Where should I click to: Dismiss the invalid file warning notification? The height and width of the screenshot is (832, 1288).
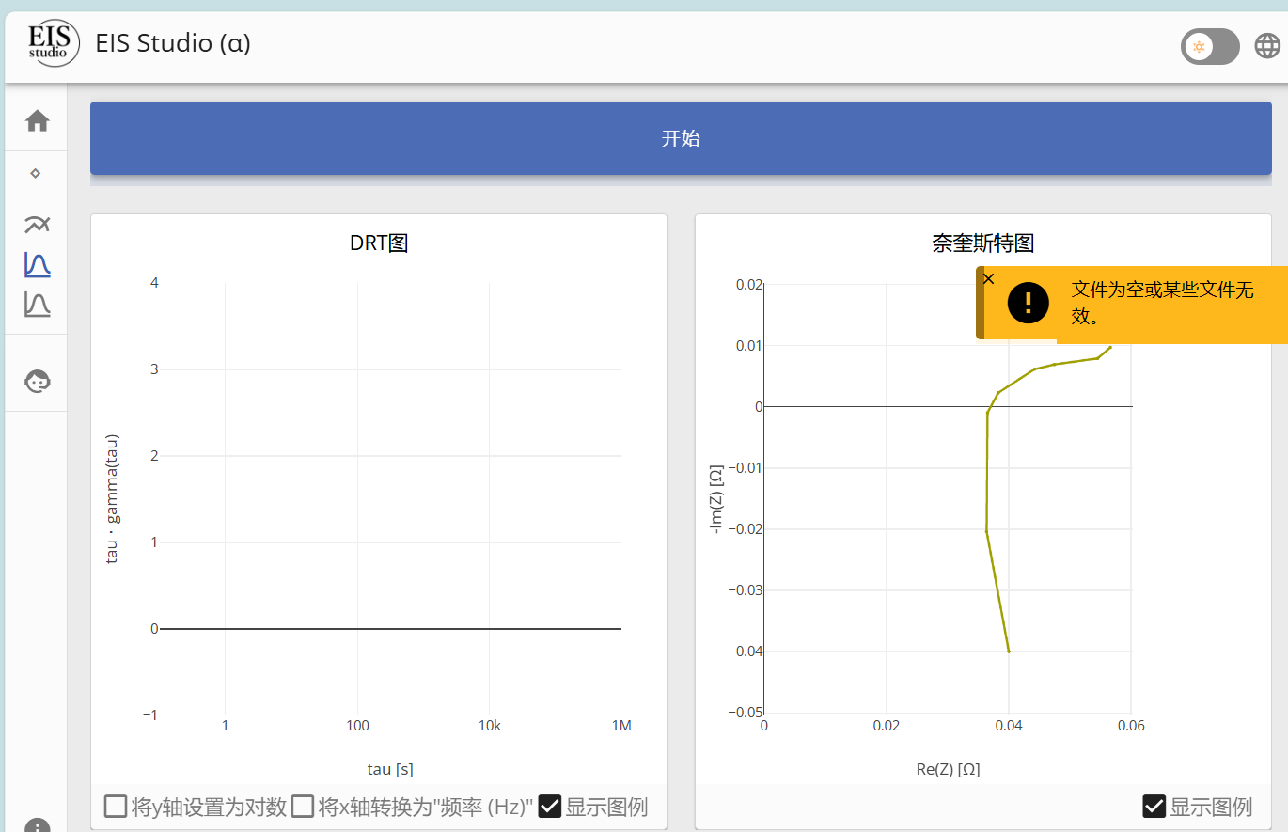click(x=988, y=278)
